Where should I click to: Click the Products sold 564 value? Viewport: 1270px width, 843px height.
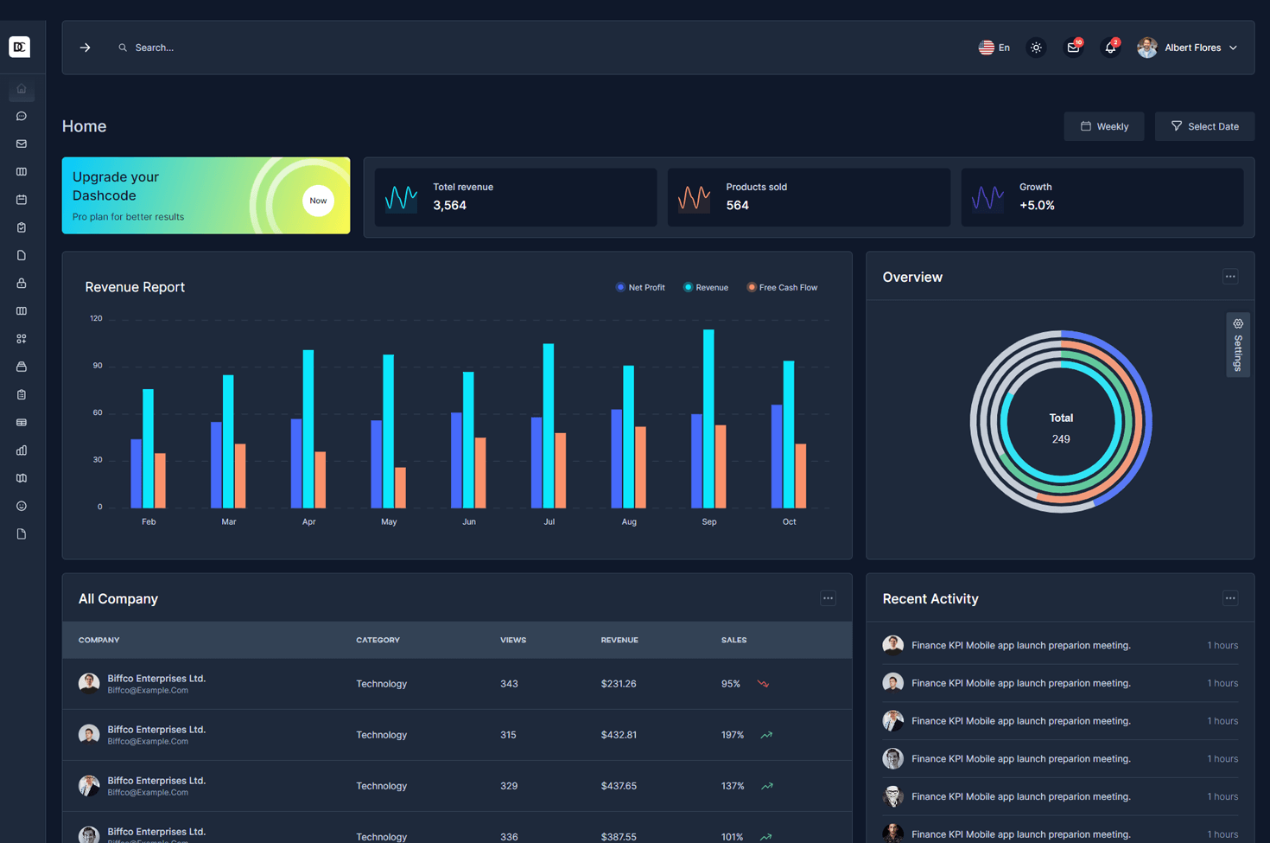737,206
